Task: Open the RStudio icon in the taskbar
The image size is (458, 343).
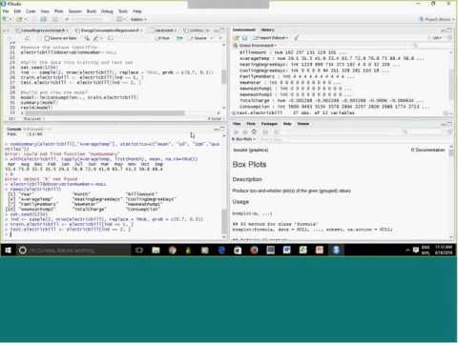Action: click(x=336, y=251)
